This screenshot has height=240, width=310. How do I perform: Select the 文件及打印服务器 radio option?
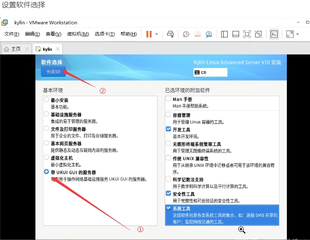click(x=46, y=128)
